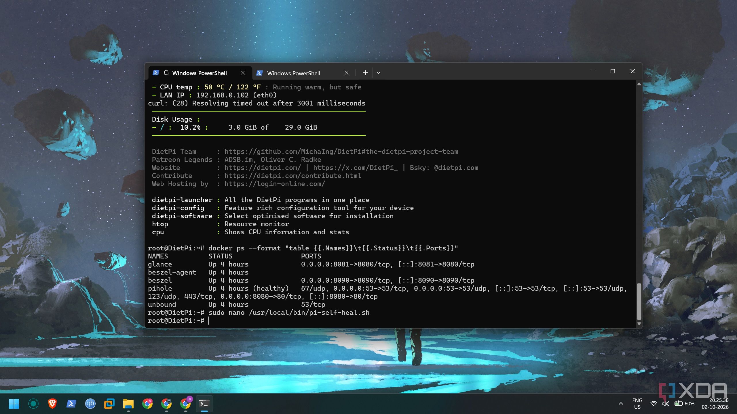Viewport: 737px width, 414px height.
Task: Open the Windows Start menu
Action: (14, 404)
